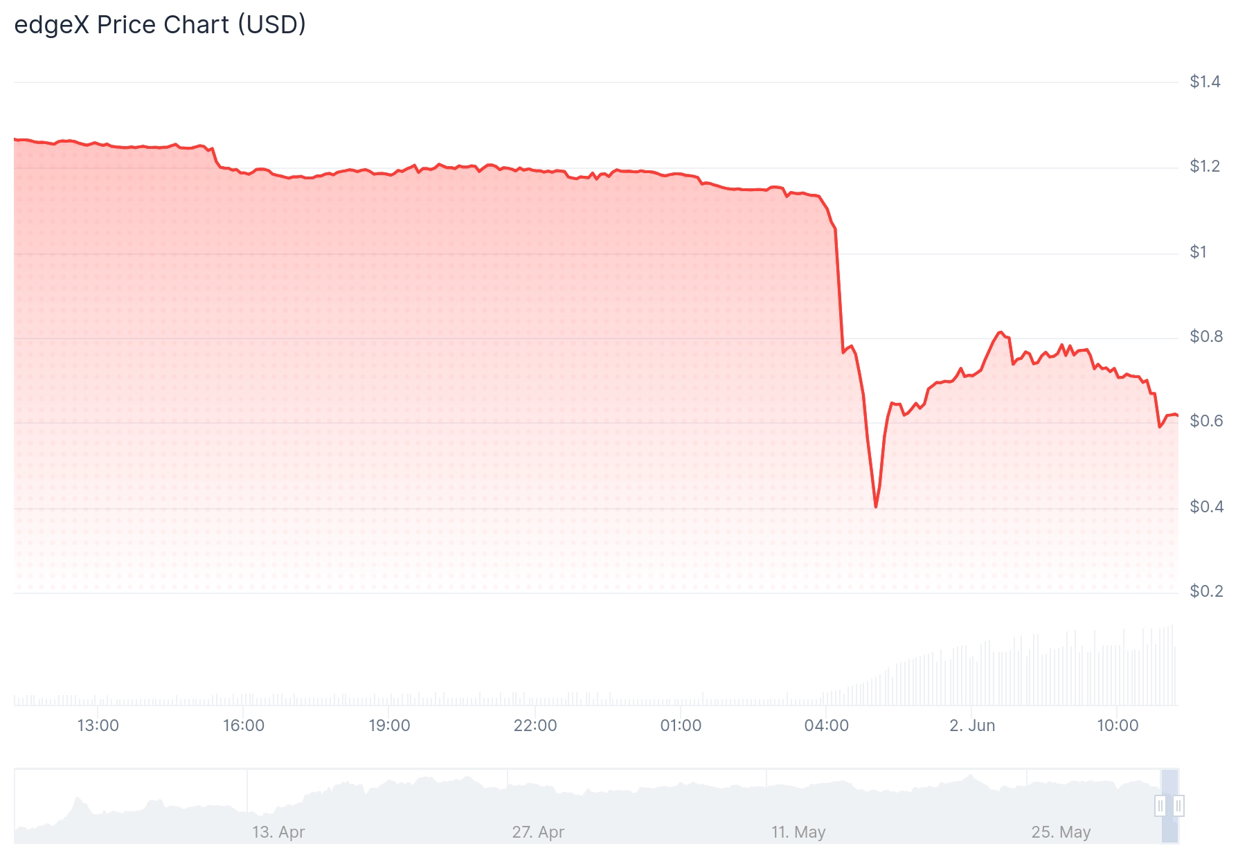Click the edgeX Price Chart title
This screenshot has height=864, width=1238.
pos(160,25)
